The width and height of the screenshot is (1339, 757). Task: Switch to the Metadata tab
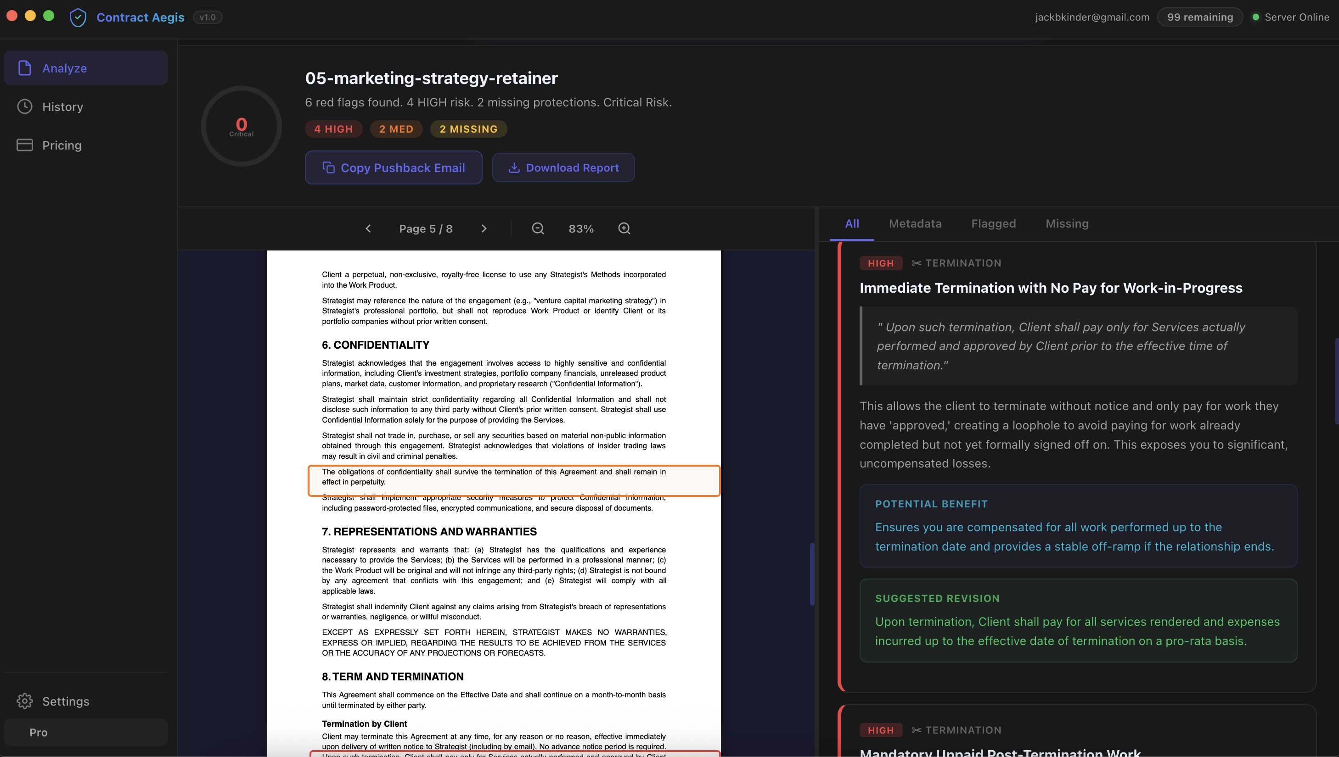(x=915, y=223)
